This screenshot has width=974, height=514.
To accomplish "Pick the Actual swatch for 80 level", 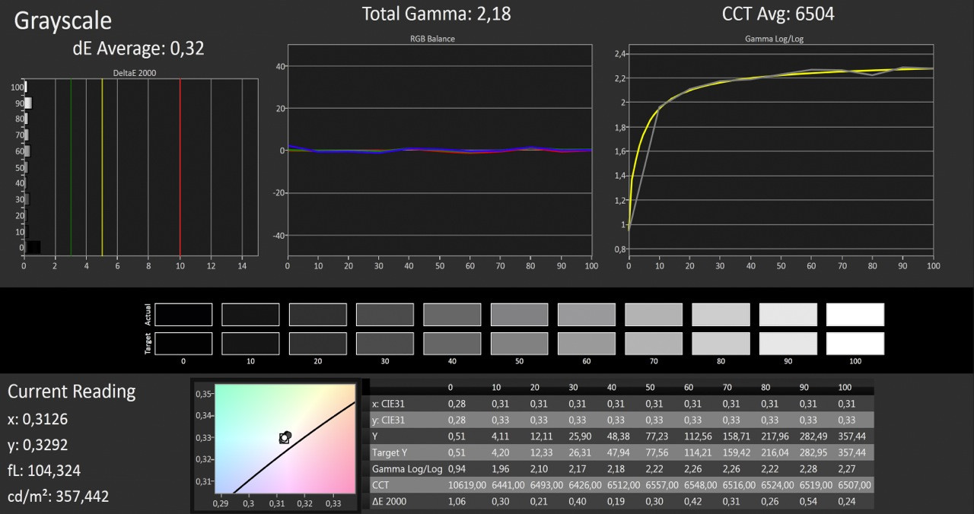I will [x=721, y=315].
